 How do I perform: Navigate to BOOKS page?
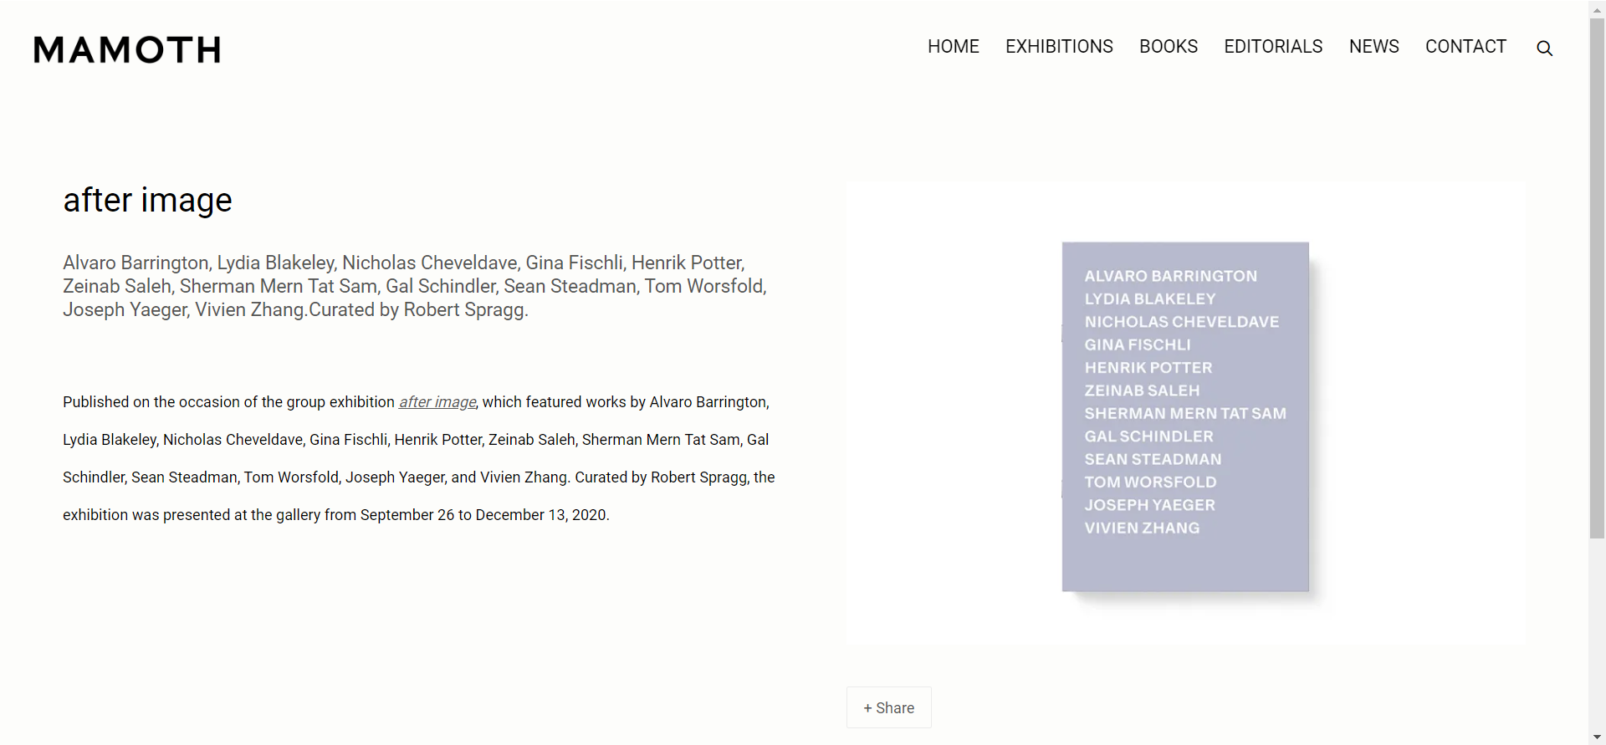(1169, 47)
